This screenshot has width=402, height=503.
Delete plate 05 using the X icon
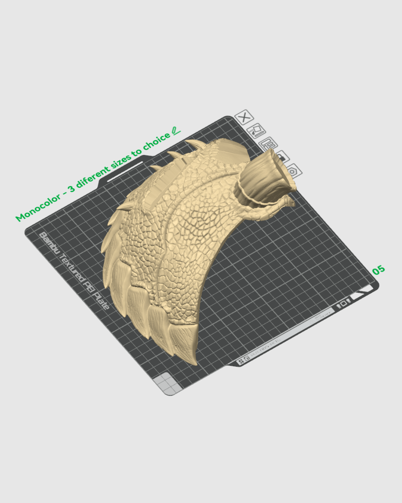pyautogui.click(x=243, y=118)
